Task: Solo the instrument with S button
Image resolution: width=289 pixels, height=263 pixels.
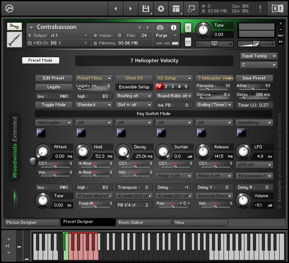Action: pyautogui.click(x=188, y=28)
